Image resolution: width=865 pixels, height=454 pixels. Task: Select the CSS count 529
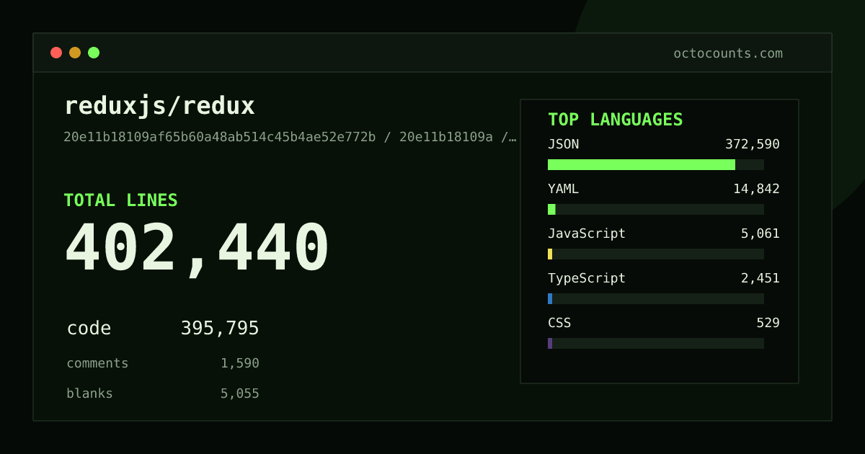[768, 323]
